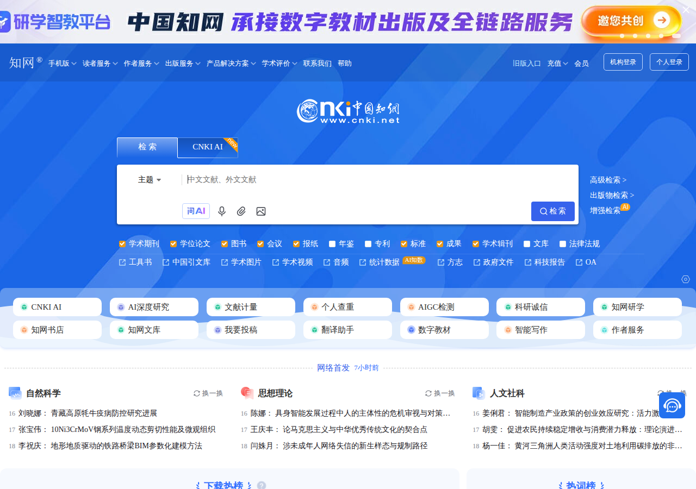This screenshot has width=696, height=489.
Task: Uncheck the 学位论文 checkbox
Action: [x=173, y=244]
